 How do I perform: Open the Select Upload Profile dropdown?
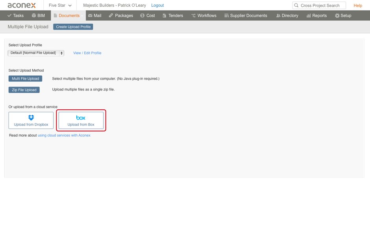point(36,53)
